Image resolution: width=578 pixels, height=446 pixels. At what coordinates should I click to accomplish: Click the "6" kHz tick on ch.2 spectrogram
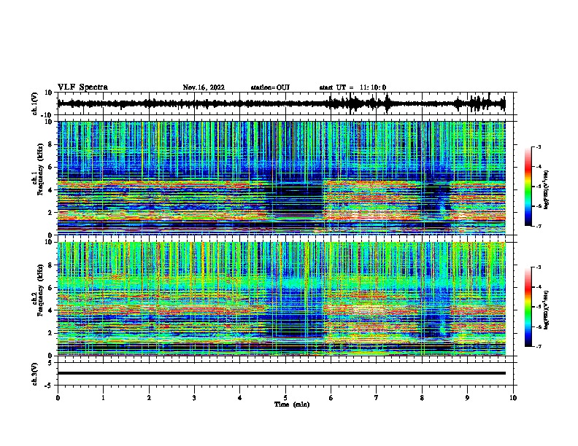tap(50, 288)
